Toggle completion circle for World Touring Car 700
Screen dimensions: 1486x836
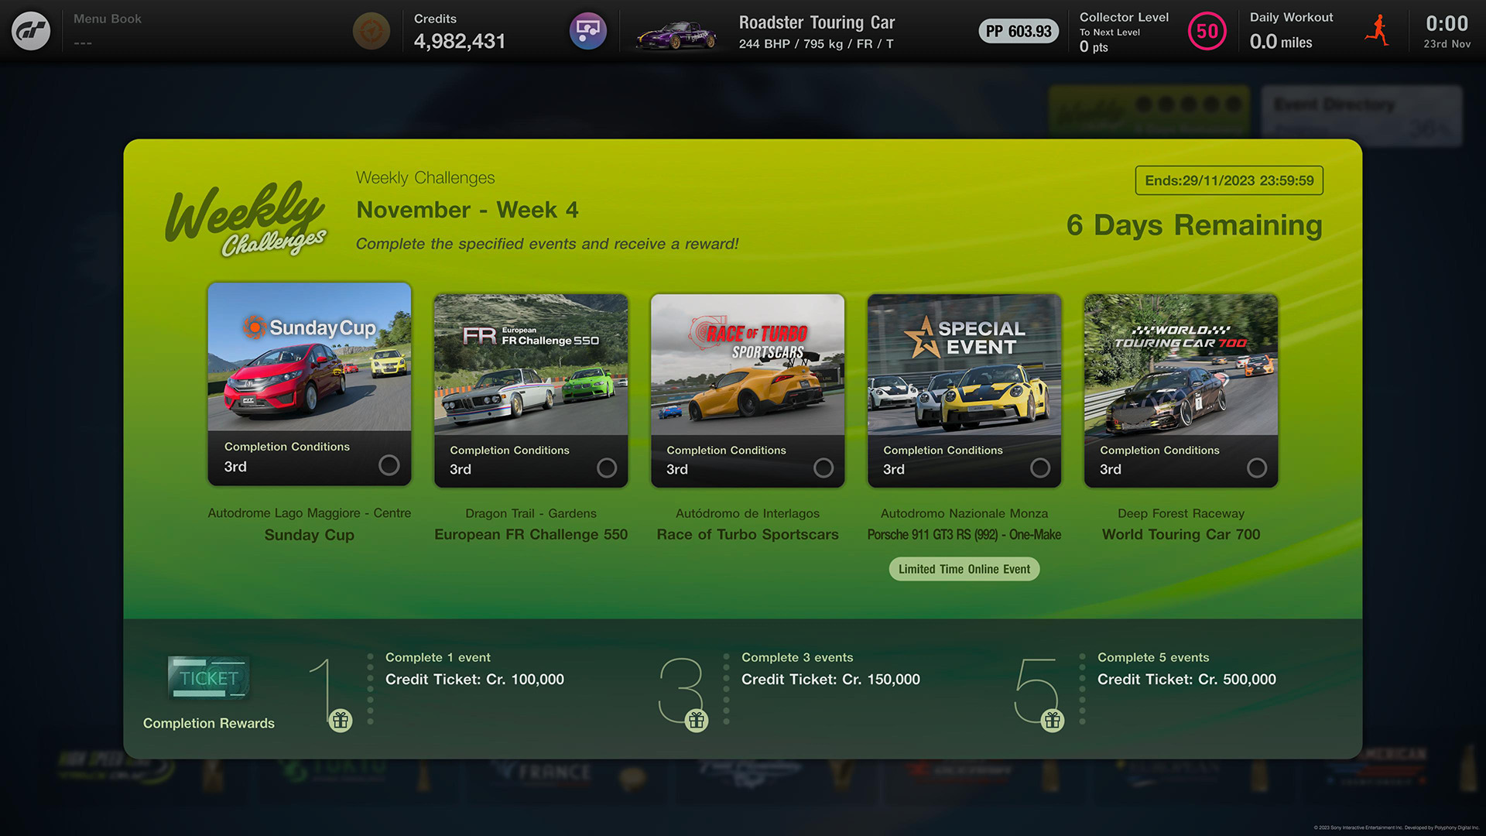[x=1258, y=468]
